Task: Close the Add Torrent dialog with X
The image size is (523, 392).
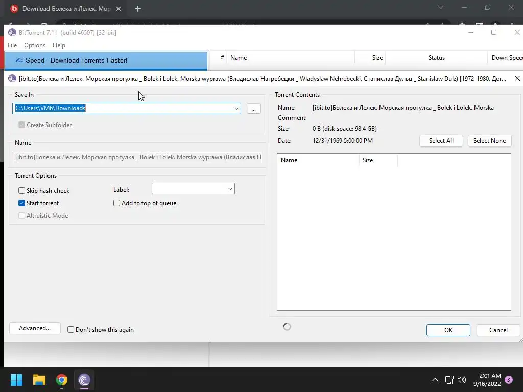Action: [517, 78]
